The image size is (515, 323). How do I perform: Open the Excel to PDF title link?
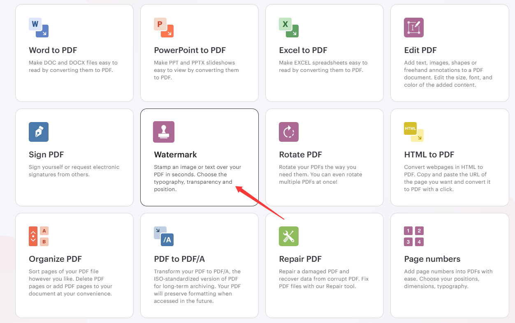[303, 50]
